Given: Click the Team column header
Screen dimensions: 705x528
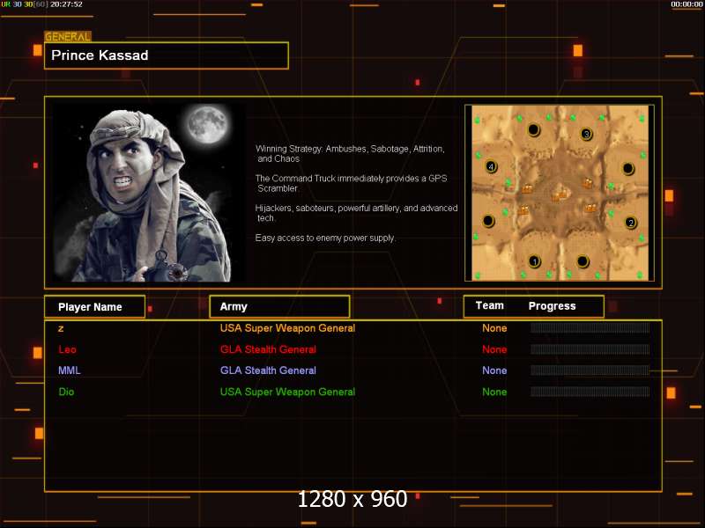Looking at the screenshot, I should pos(490,305).
